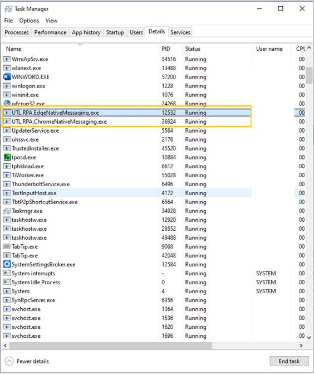Open the View menu
This screenshot has height=374, width=314.
click(51, 21)
